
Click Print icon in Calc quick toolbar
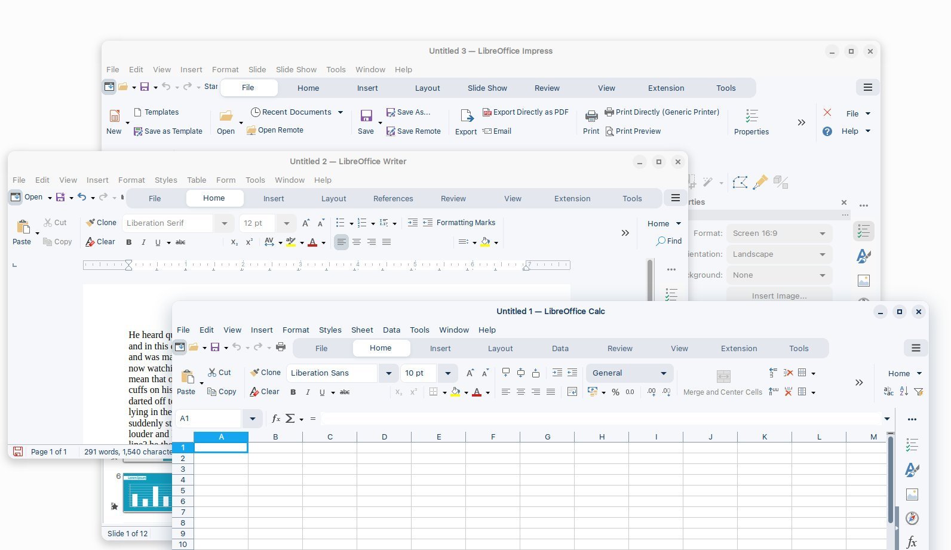click(281, 347)
